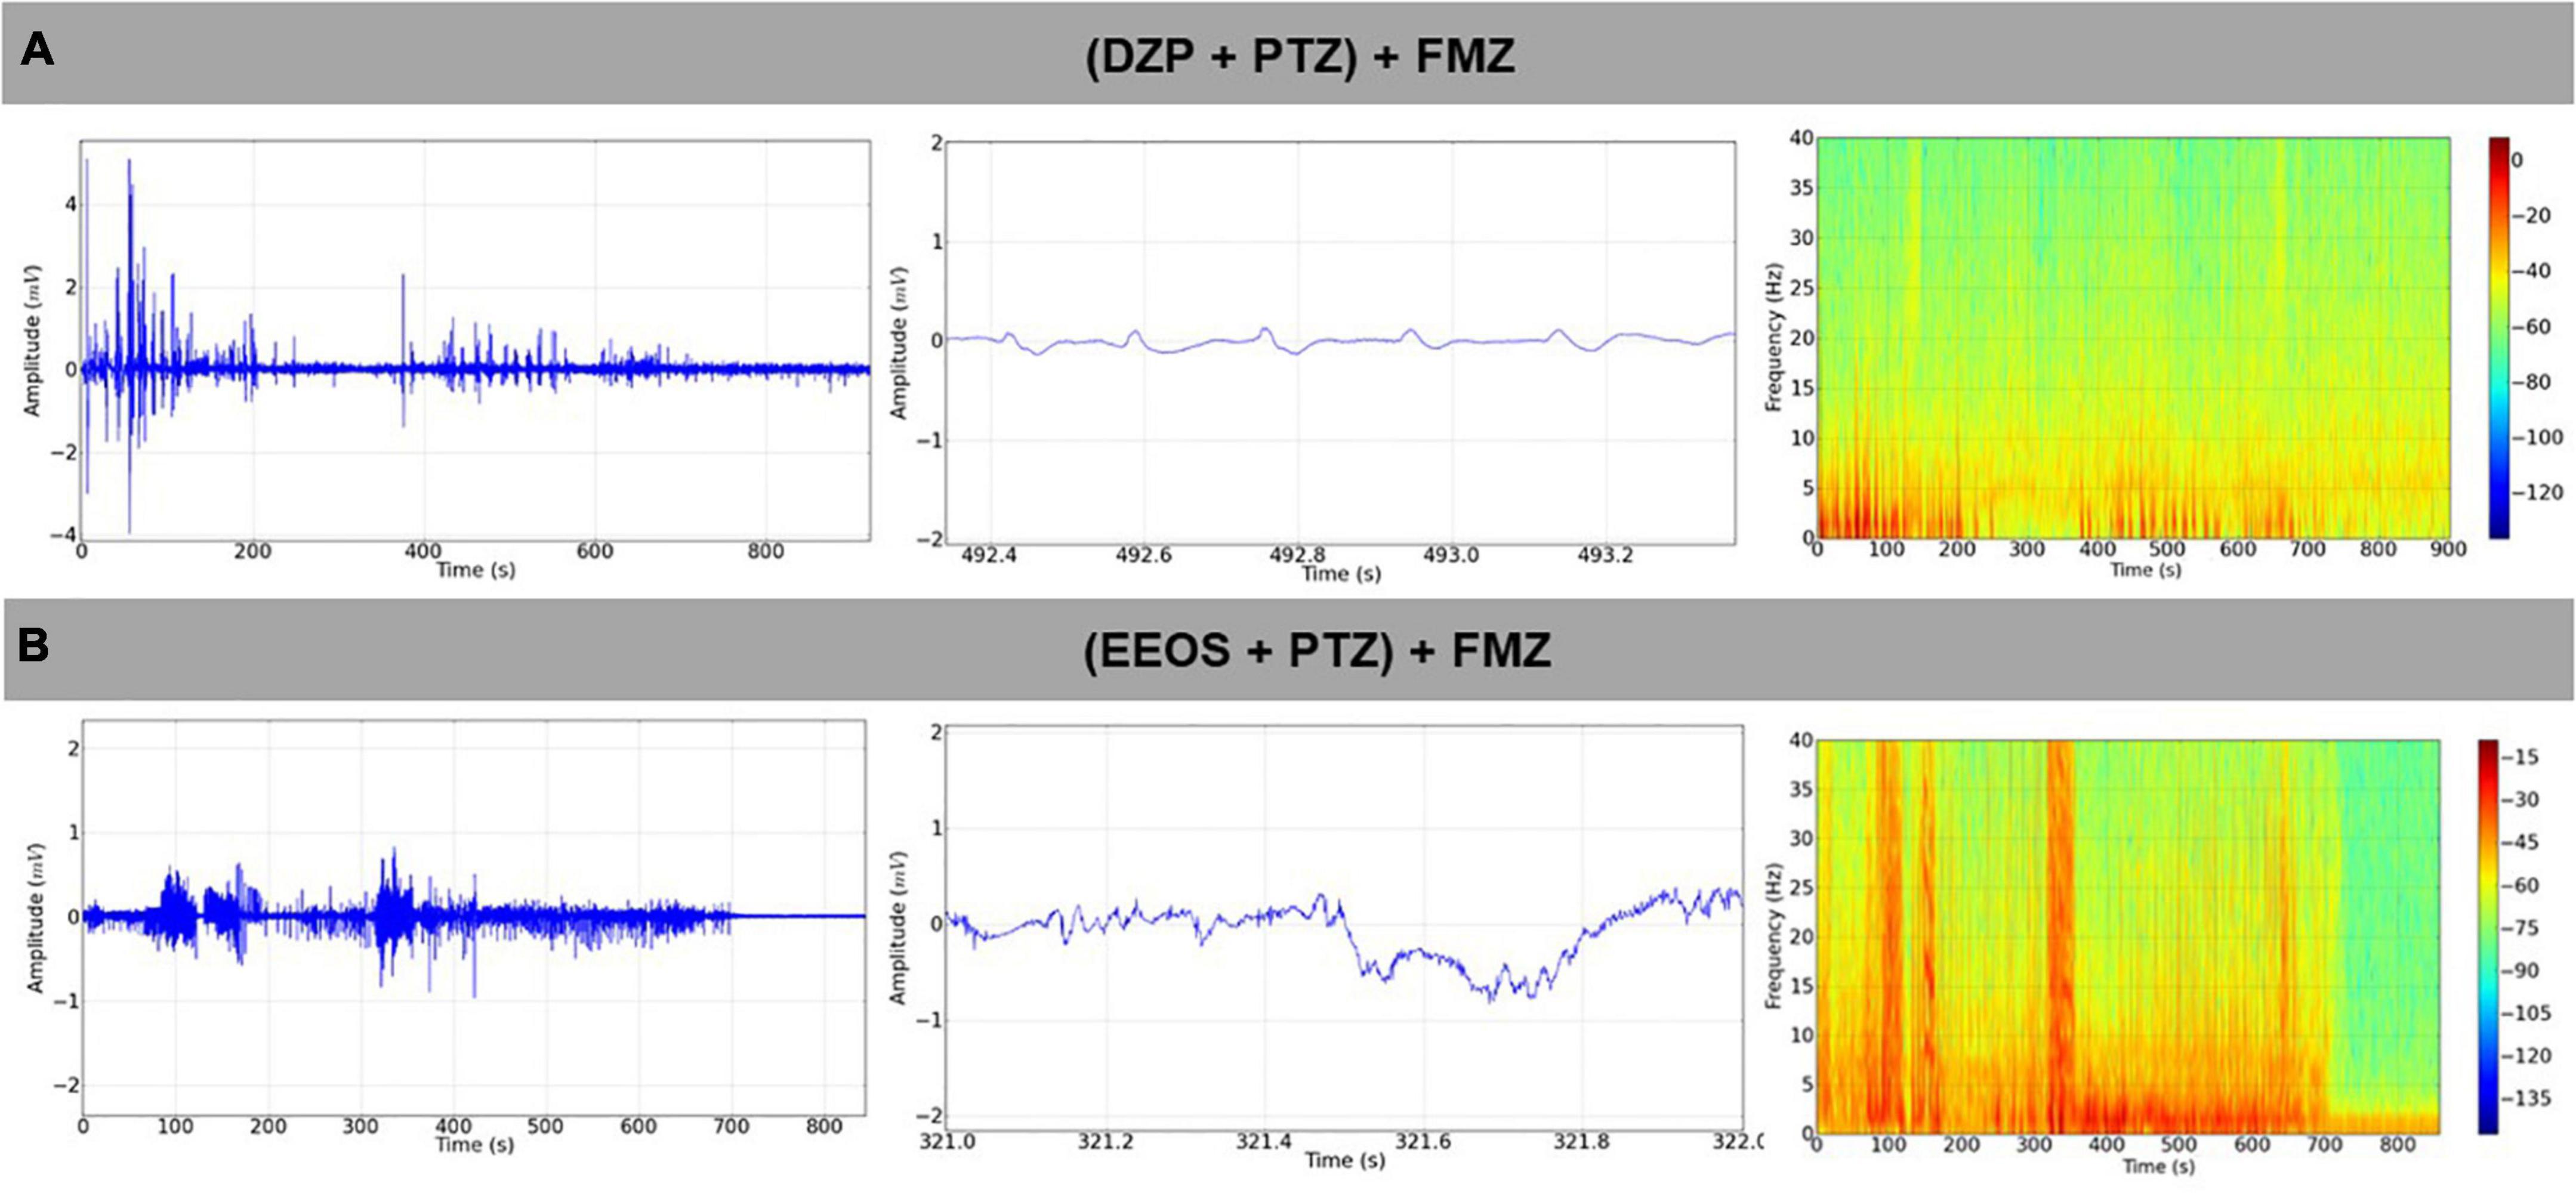Click "Amplitude (mV)" label of panel A full trace
This screenshot has height=1193, width=2576.
point(32,340)
